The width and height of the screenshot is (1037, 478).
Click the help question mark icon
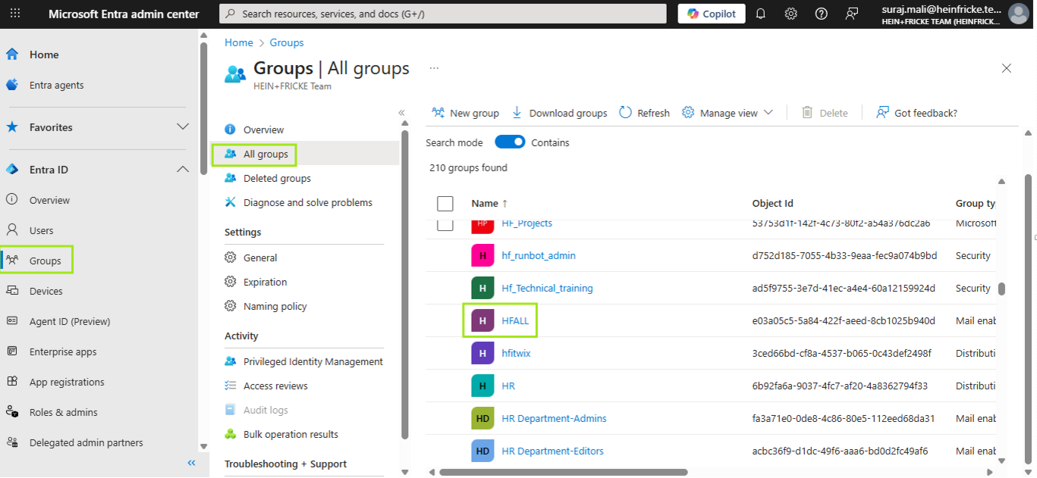tap(821, 14)
